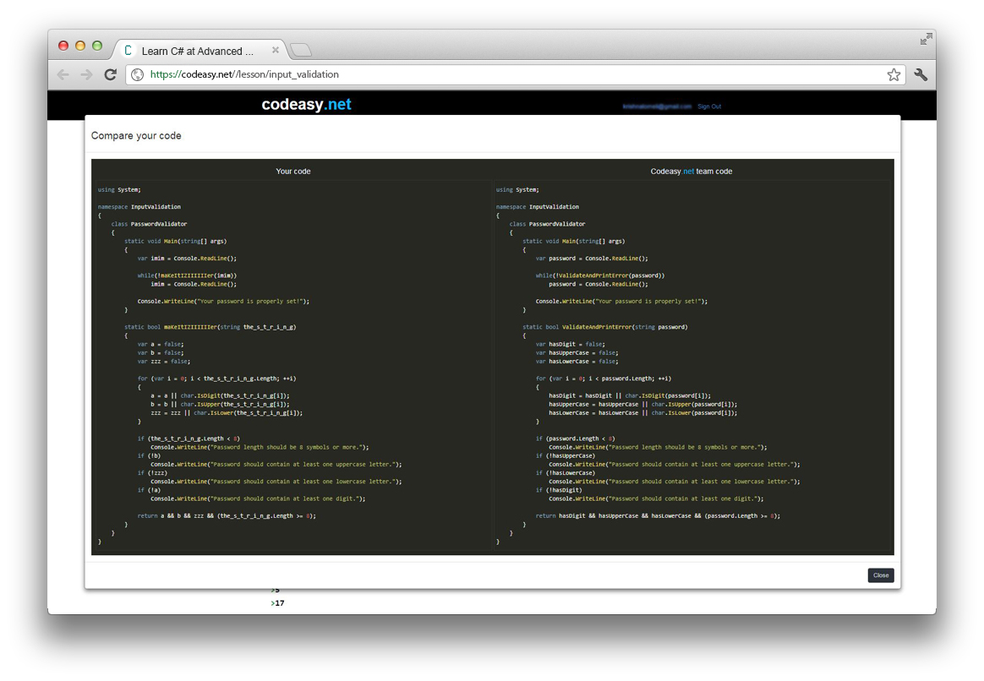
Task: Click the green zoom window button
Action: click(97, 45)
